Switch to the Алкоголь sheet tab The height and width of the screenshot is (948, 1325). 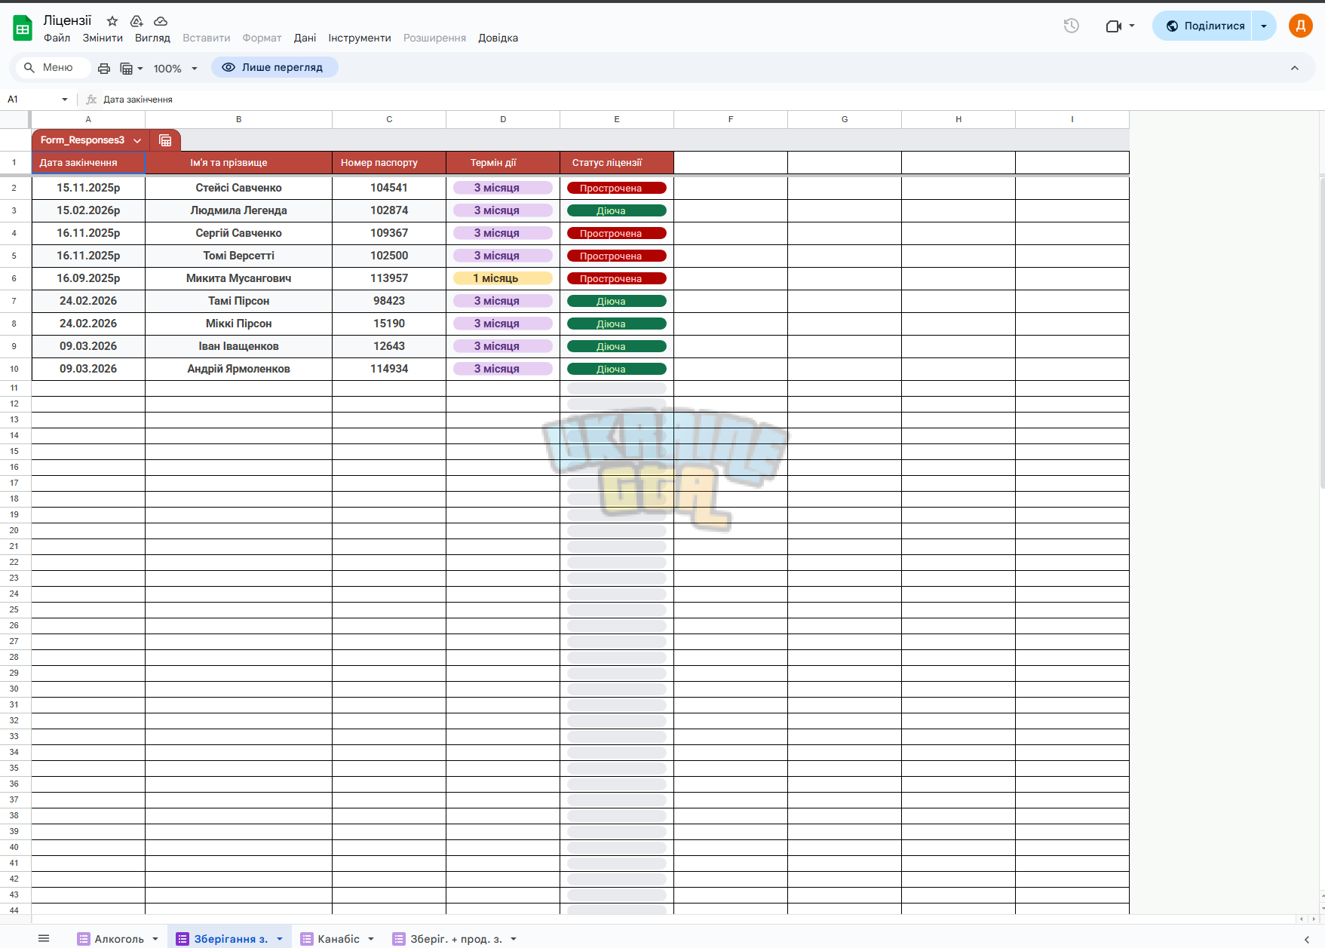(x=118, y=939)
